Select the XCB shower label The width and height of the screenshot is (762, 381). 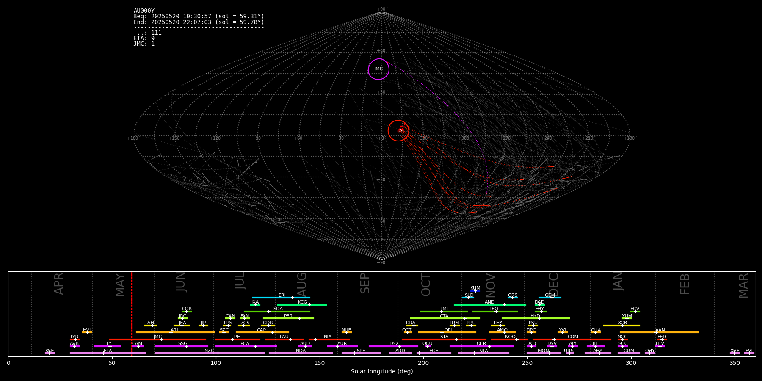[623, 323]
